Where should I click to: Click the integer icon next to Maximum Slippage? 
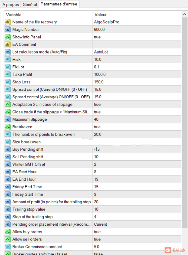[8, 119]
